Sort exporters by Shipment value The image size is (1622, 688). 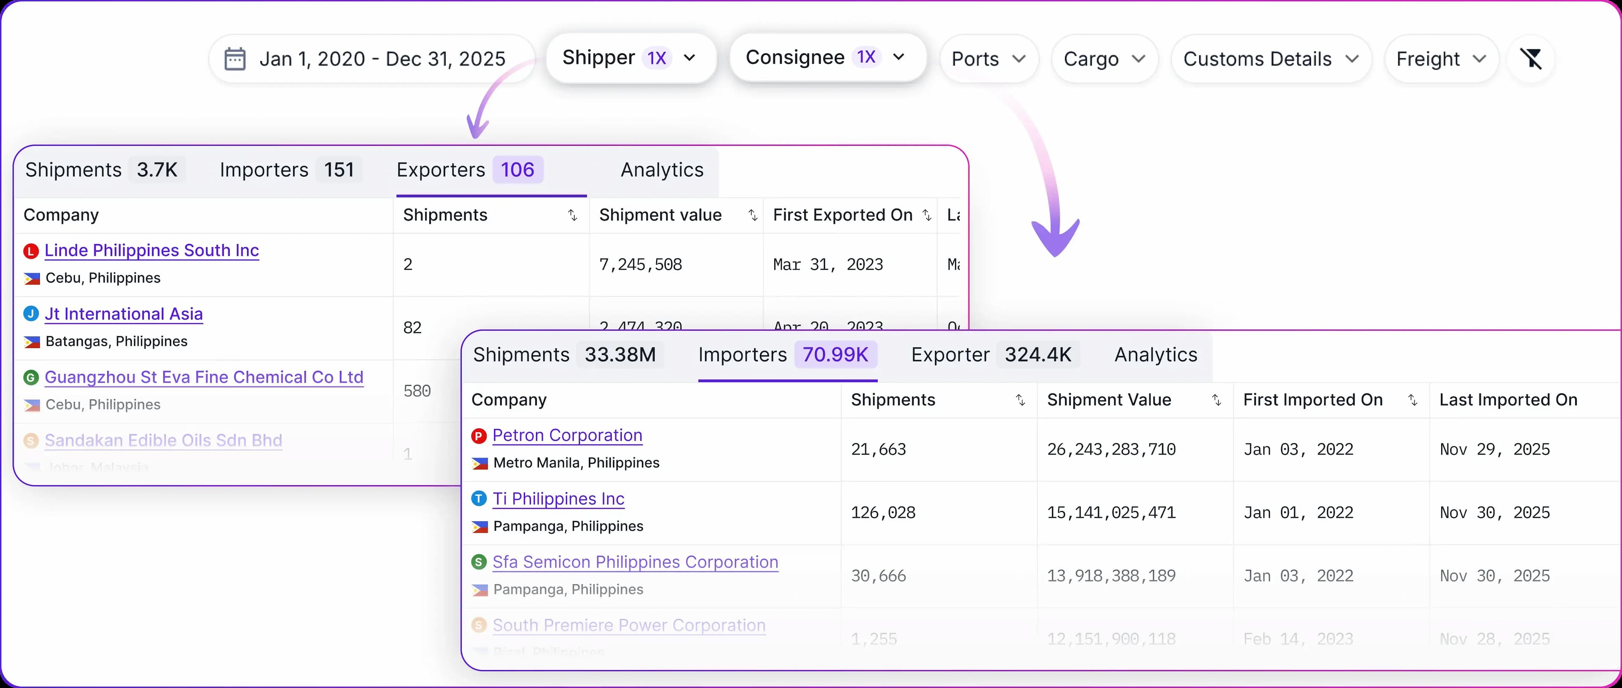[752, 215]
